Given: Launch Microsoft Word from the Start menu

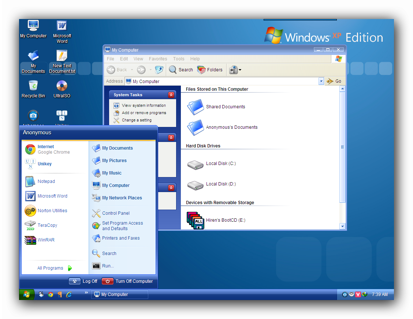Looking at the screenshot, I should [46, 196].
